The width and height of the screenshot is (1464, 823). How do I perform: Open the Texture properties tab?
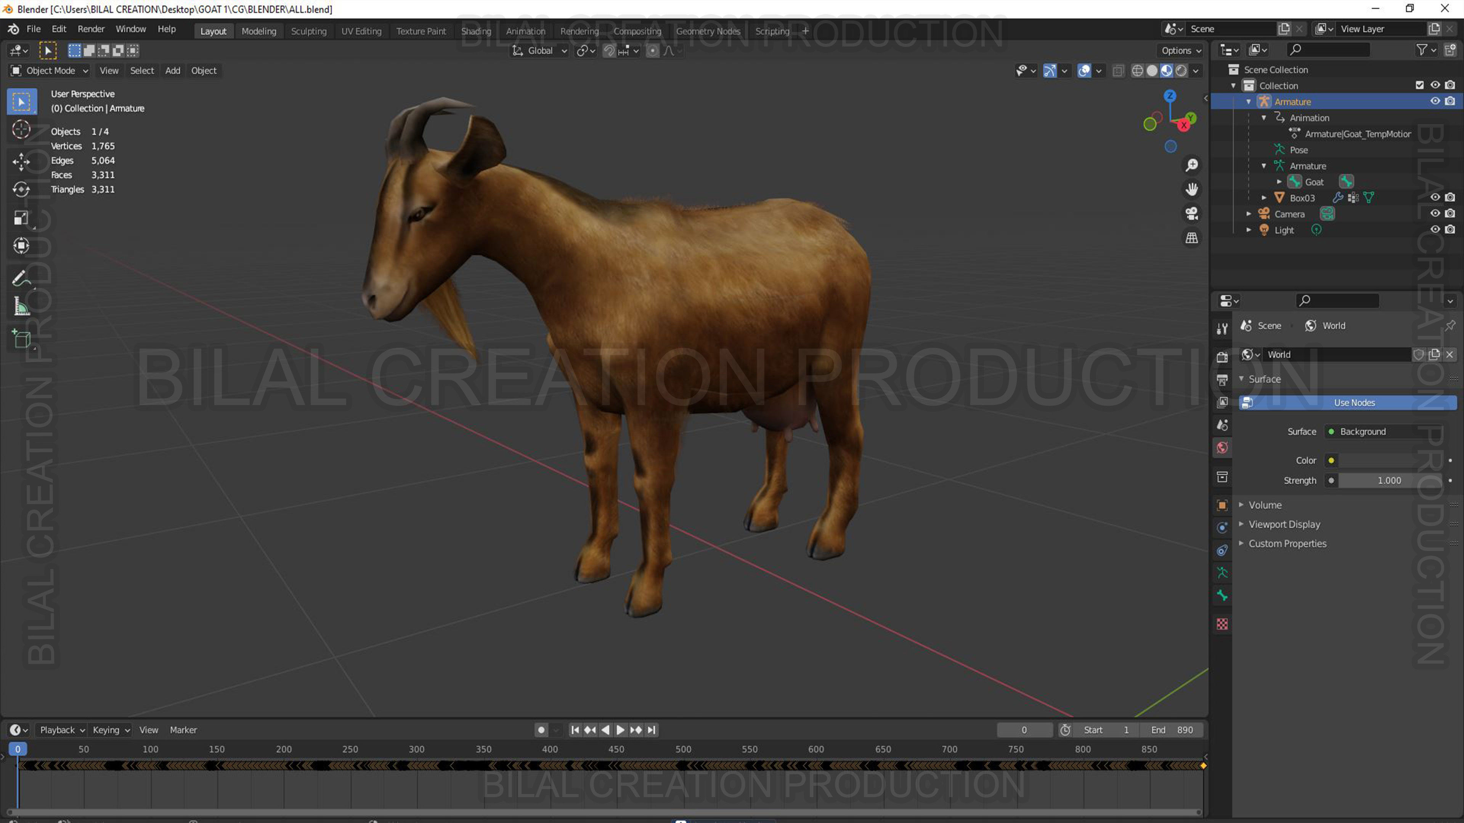pos(1222,624)
